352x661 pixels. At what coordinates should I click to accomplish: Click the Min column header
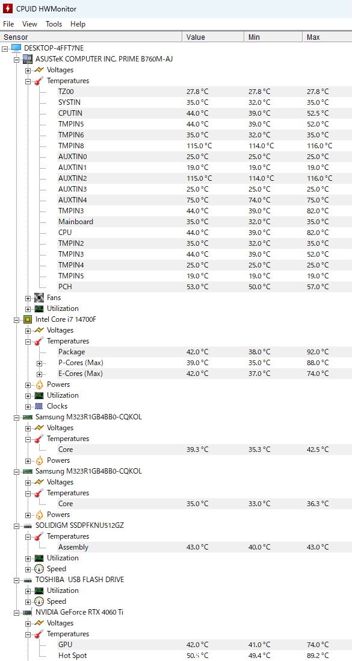273,37
